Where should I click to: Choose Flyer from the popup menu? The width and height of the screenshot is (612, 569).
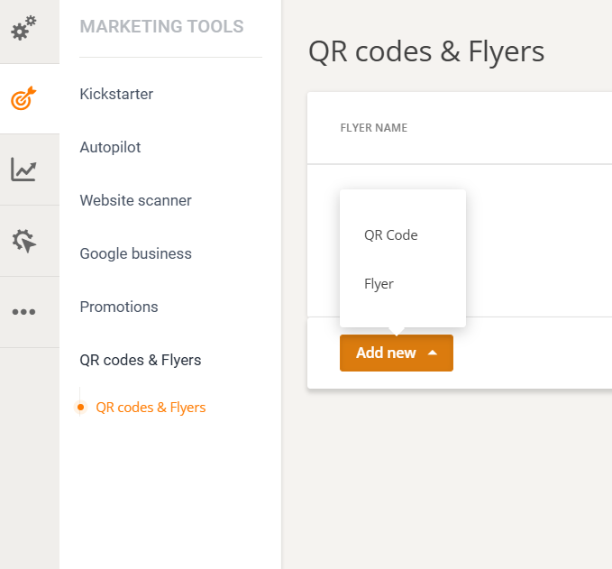[379, 283]
